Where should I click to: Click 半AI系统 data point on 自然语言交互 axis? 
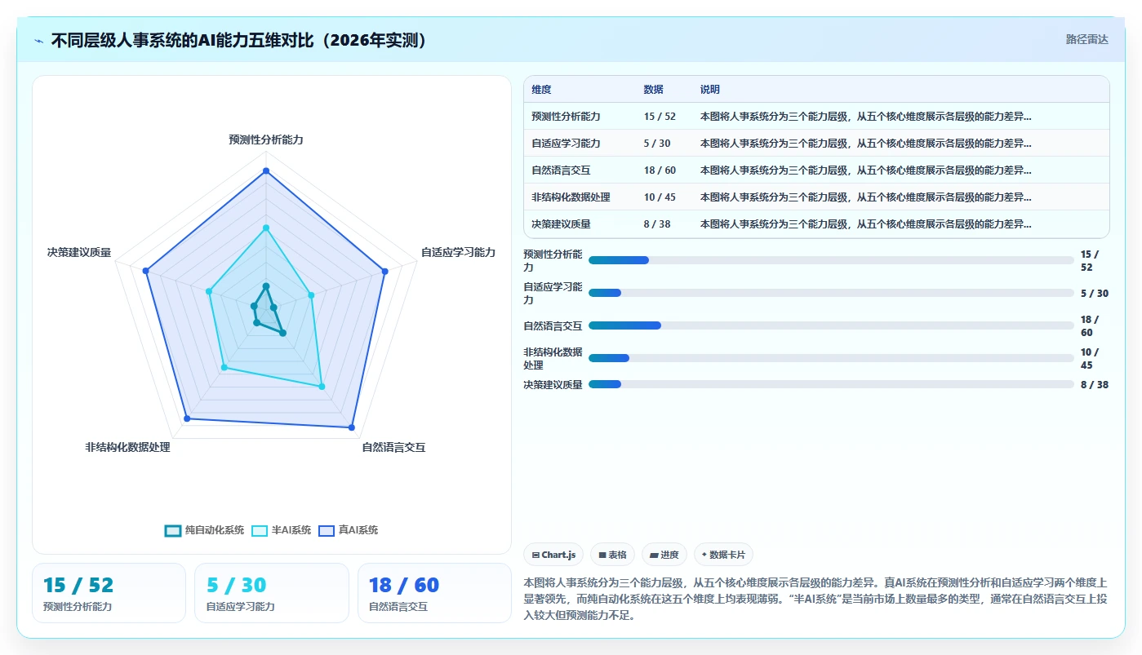click(322, 387)
